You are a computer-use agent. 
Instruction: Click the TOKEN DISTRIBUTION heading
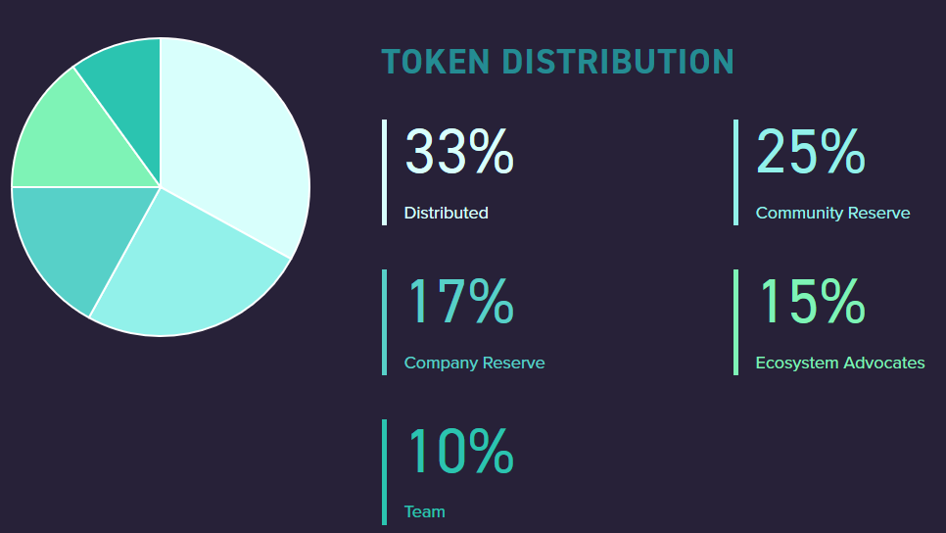[557, 62]
